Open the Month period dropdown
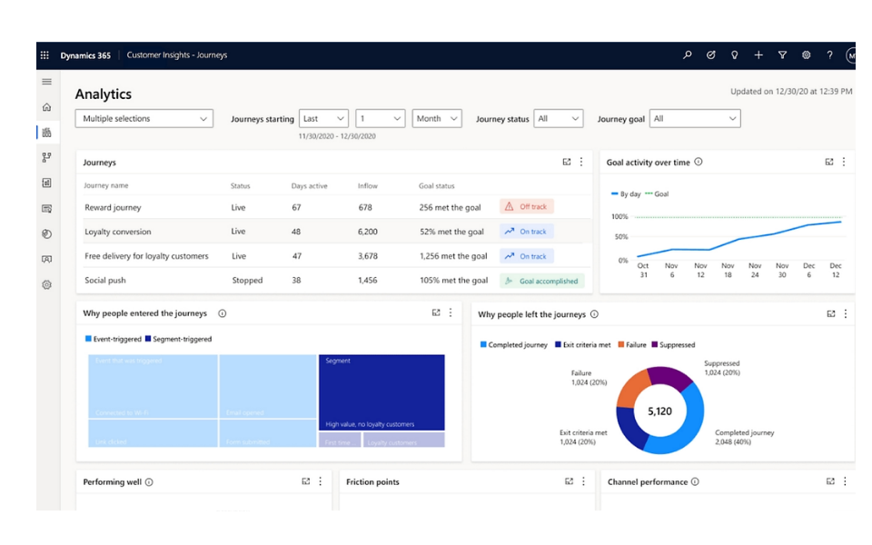Viewport: 872px width, 545px height. point(437,118)
